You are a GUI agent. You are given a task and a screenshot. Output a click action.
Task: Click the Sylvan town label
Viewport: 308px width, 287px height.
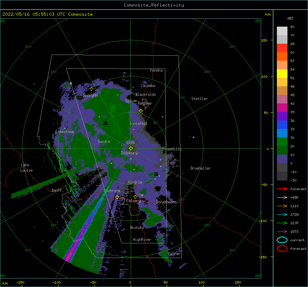131,101
